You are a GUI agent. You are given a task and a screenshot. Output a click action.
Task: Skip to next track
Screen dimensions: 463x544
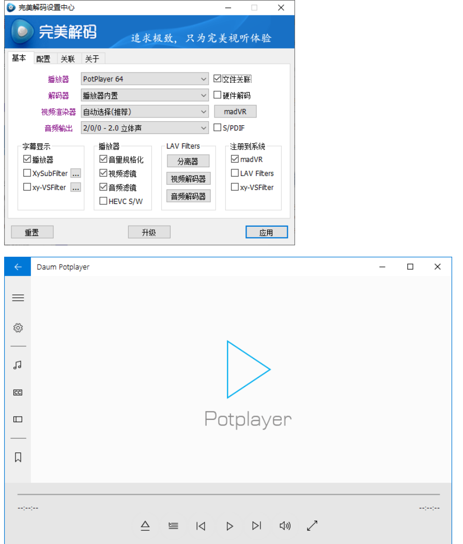257,526
